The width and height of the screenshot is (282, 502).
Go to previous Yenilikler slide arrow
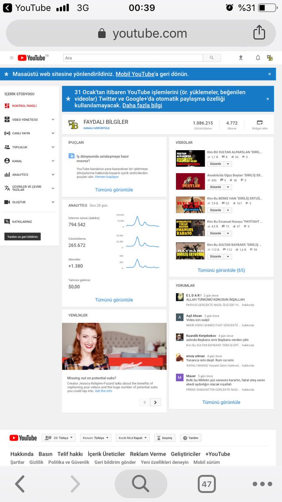tap(145, 402)
